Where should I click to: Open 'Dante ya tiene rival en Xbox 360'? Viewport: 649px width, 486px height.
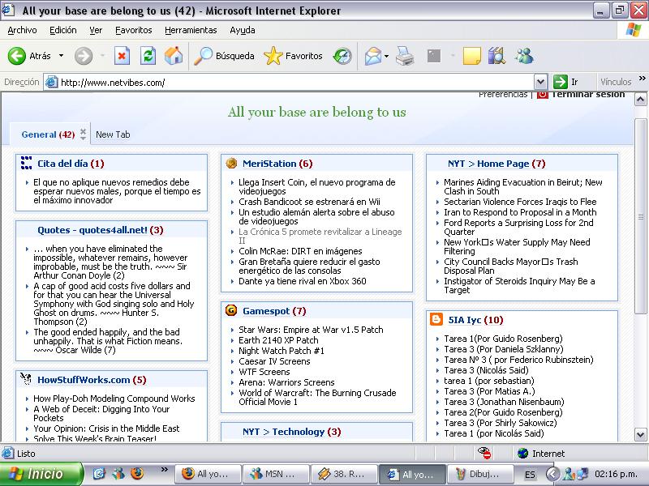click(x=302, y=281)
